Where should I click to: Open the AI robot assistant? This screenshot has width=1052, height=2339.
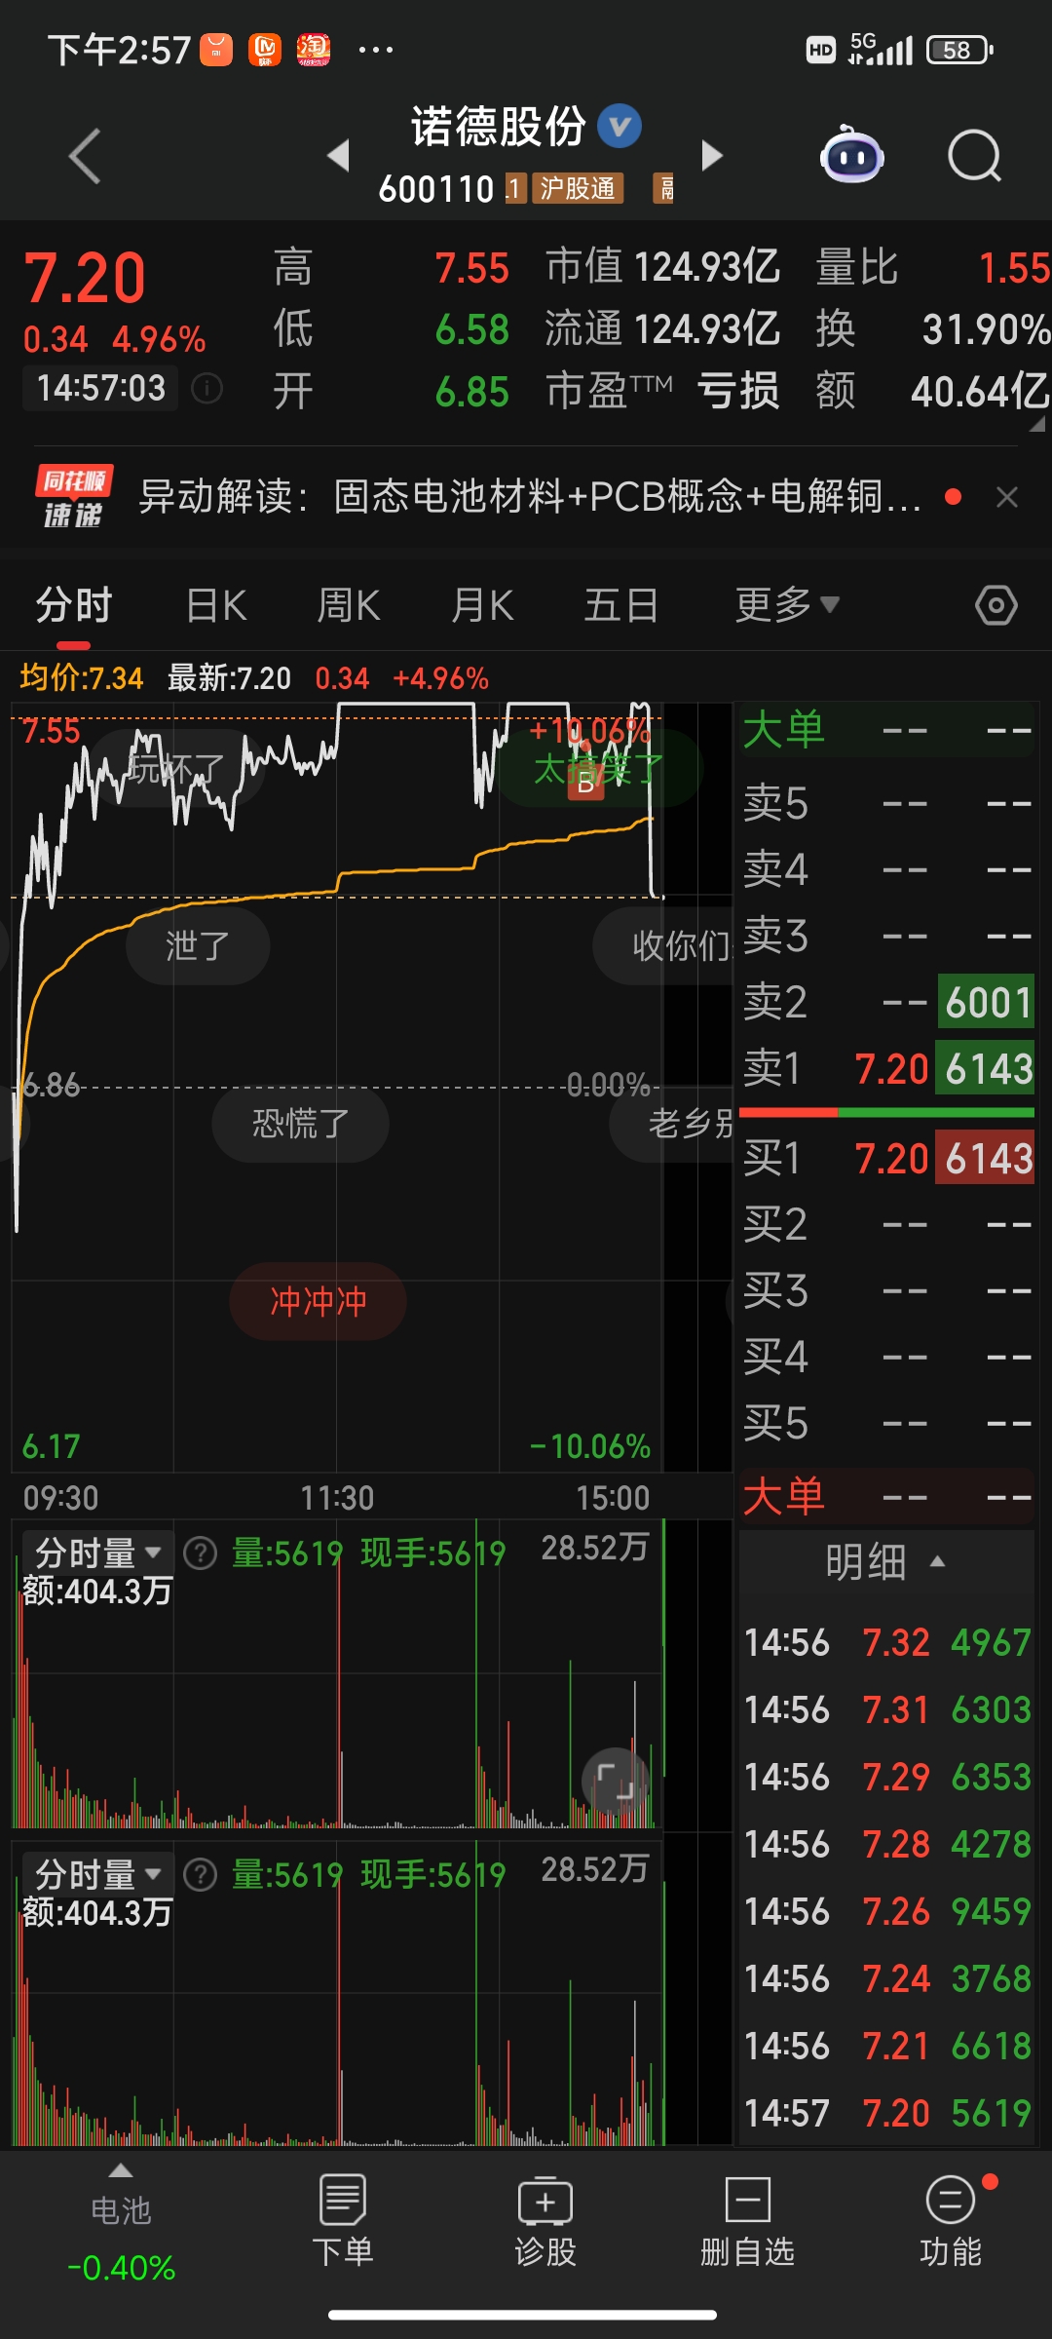[x=852, y=156]
